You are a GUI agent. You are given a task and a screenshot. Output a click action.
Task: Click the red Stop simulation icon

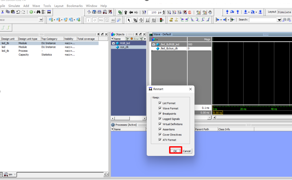190,12
